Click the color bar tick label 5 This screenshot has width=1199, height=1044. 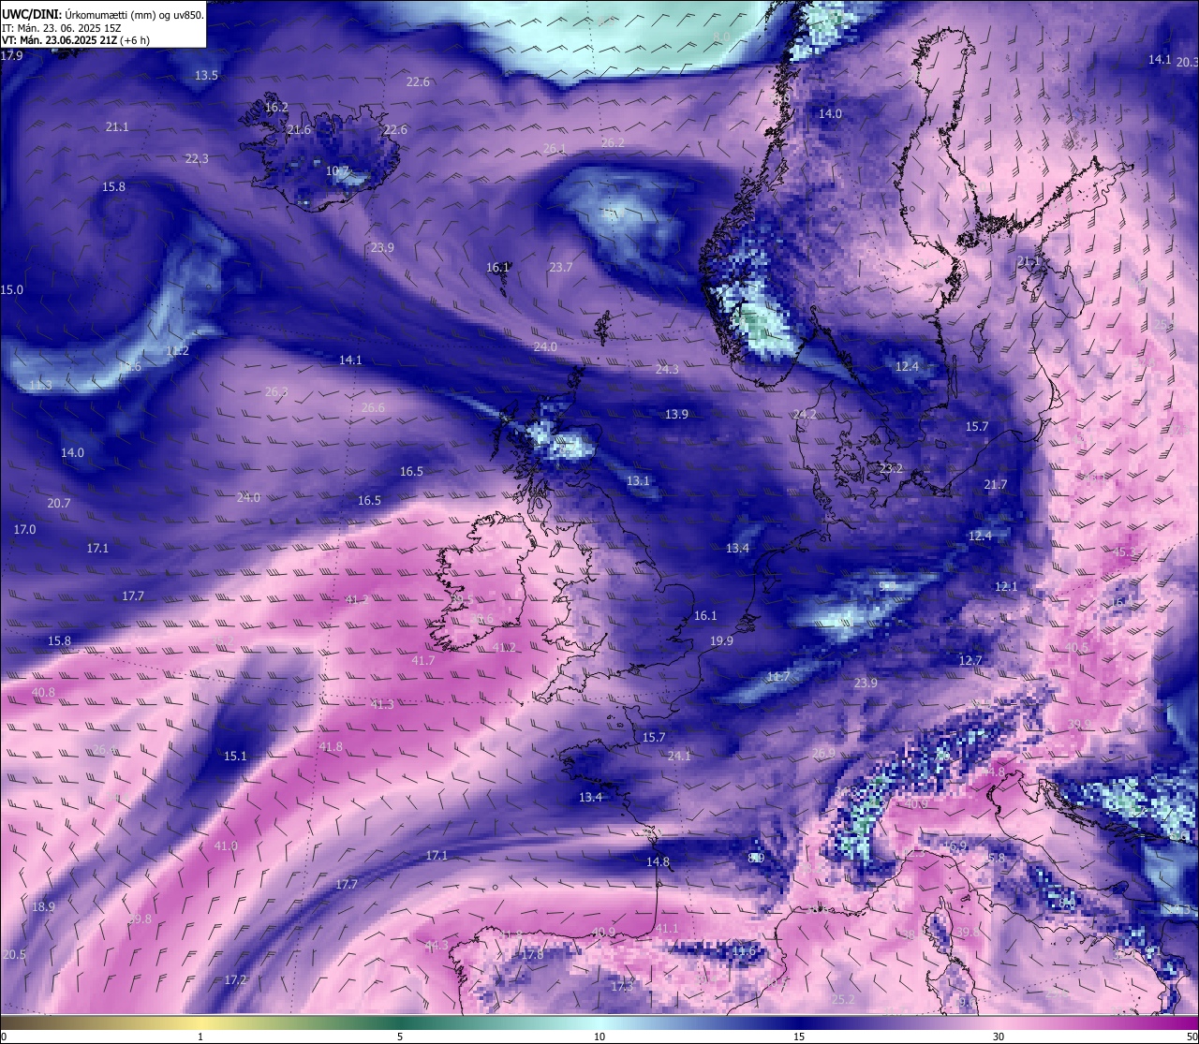400,1037
